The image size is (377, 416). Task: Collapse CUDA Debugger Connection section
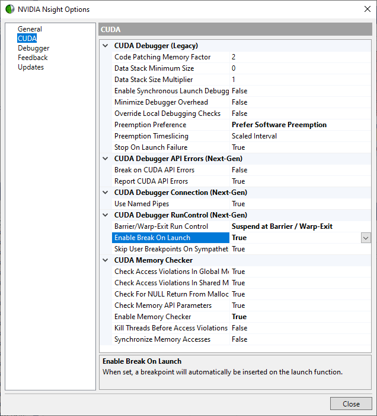[106, 193]
